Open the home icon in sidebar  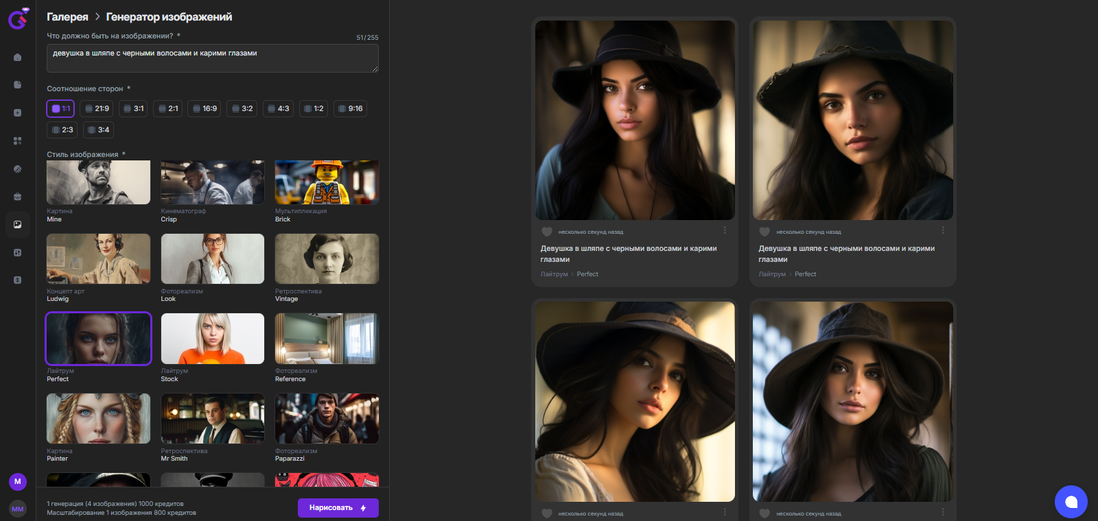(x=18, y=57)
